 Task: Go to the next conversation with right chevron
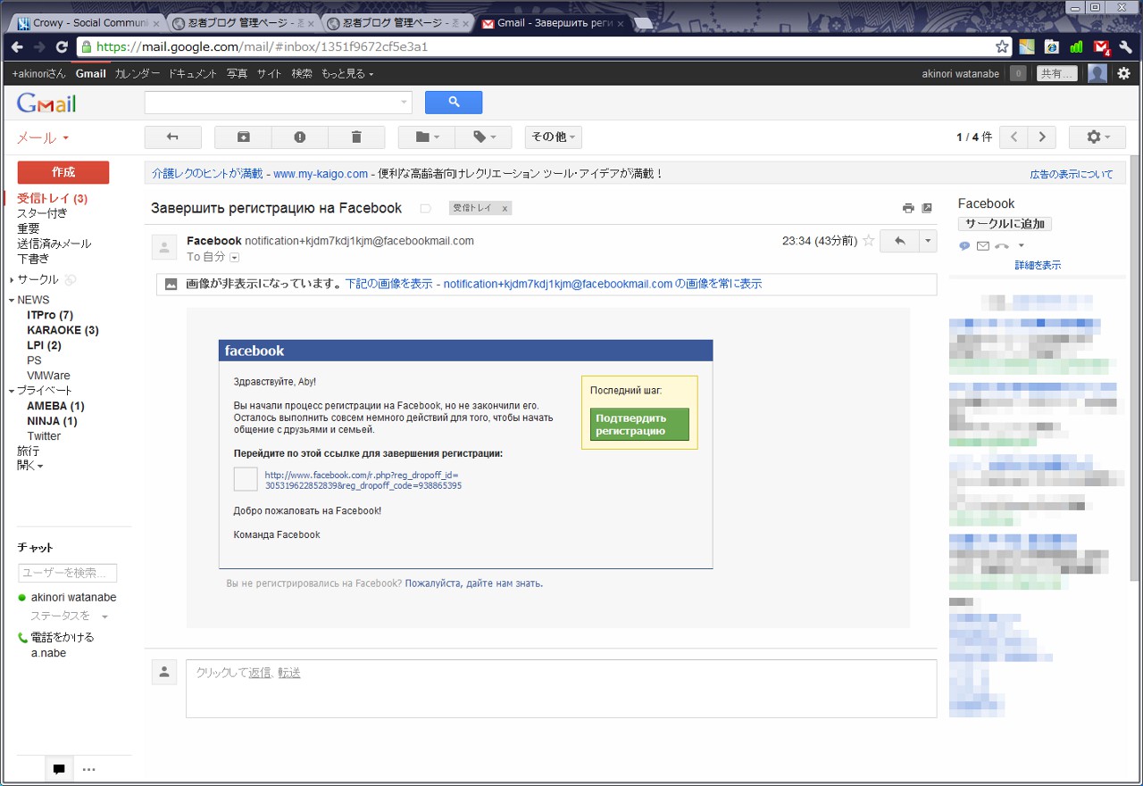click(x=1042, y=137)
